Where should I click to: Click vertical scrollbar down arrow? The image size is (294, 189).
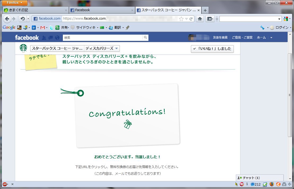(290, 179)
